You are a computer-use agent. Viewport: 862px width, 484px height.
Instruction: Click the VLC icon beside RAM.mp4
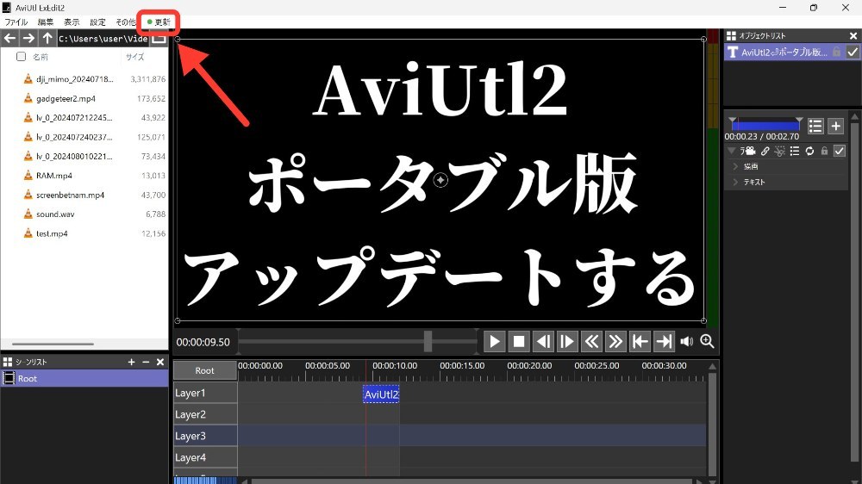point(28,175)
